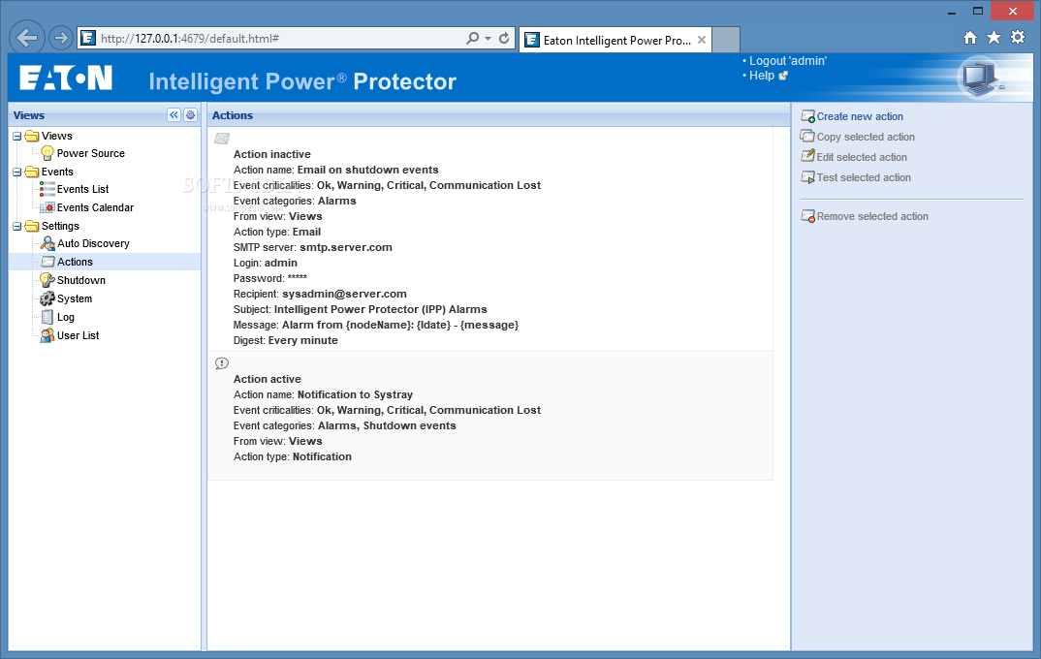This screenshot has height=659, width=1041.
Task: Click the browser Home icon
Action: point(970,38)
